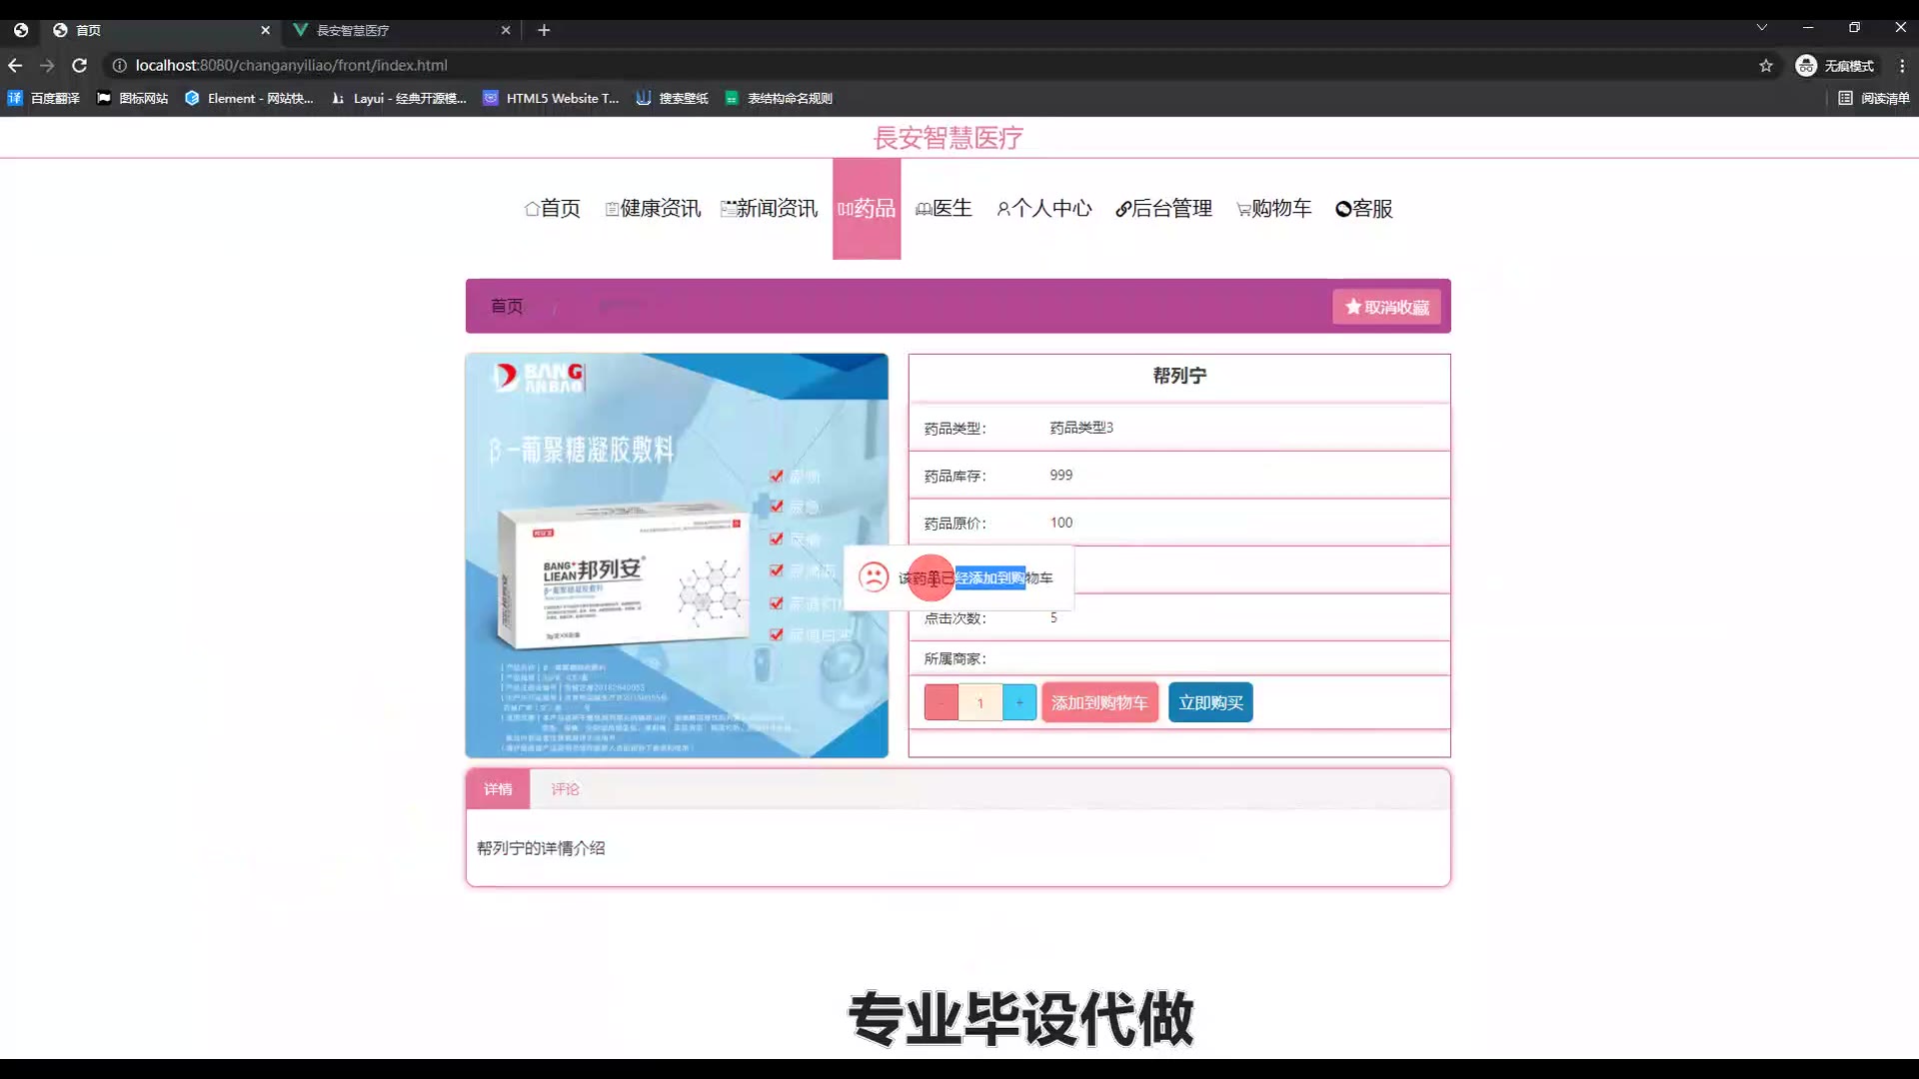The width and height of the screenshot is (1919, 1079).
Task: Open 医生 navigation item
Action: coord(944,208)
